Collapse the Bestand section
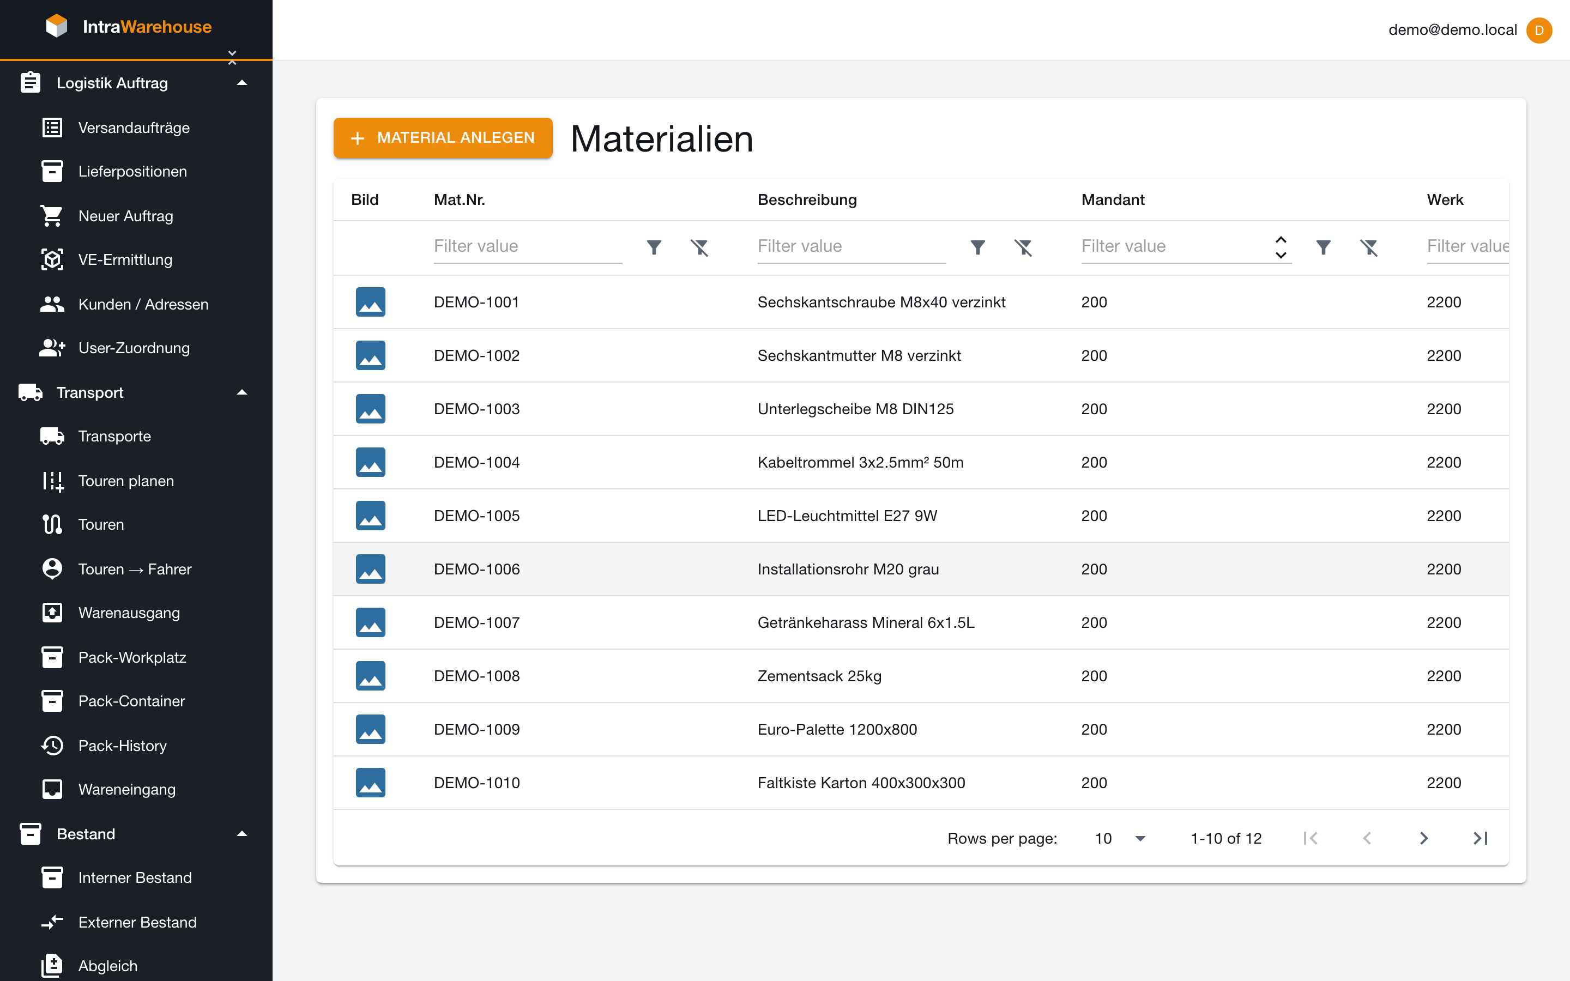Viewport: 1570px width, 981px height. pyautogui.click(x=242, y=834)
